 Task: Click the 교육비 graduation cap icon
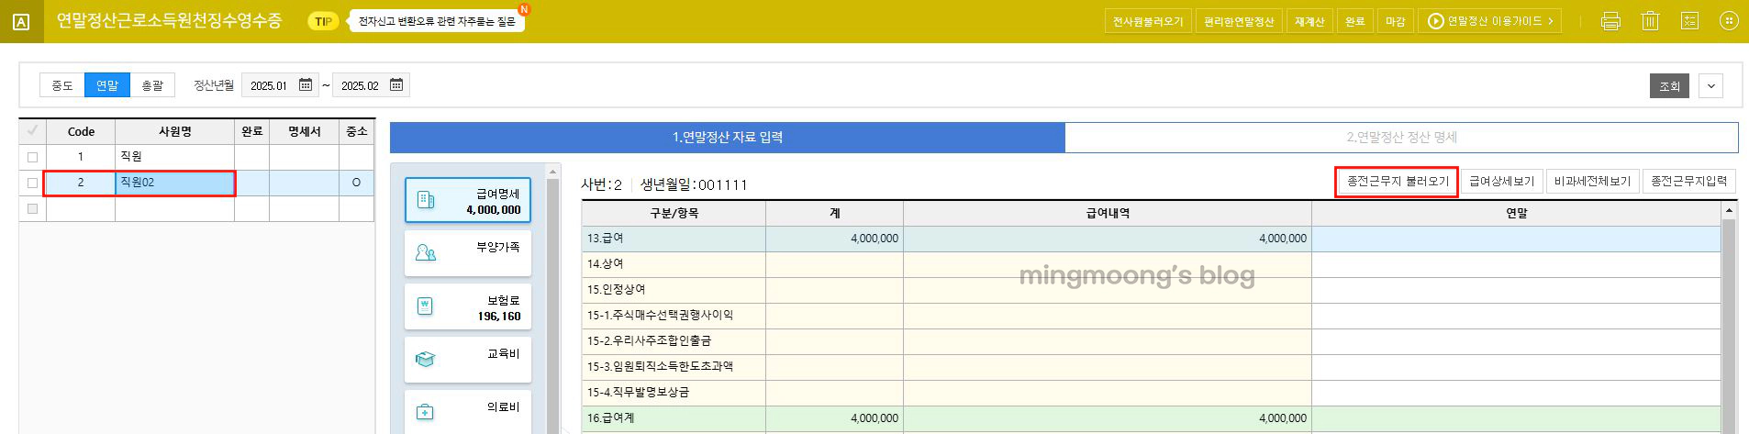pos(425,359)
